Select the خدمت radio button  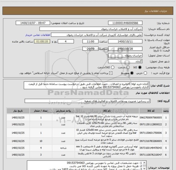[128, 67]
